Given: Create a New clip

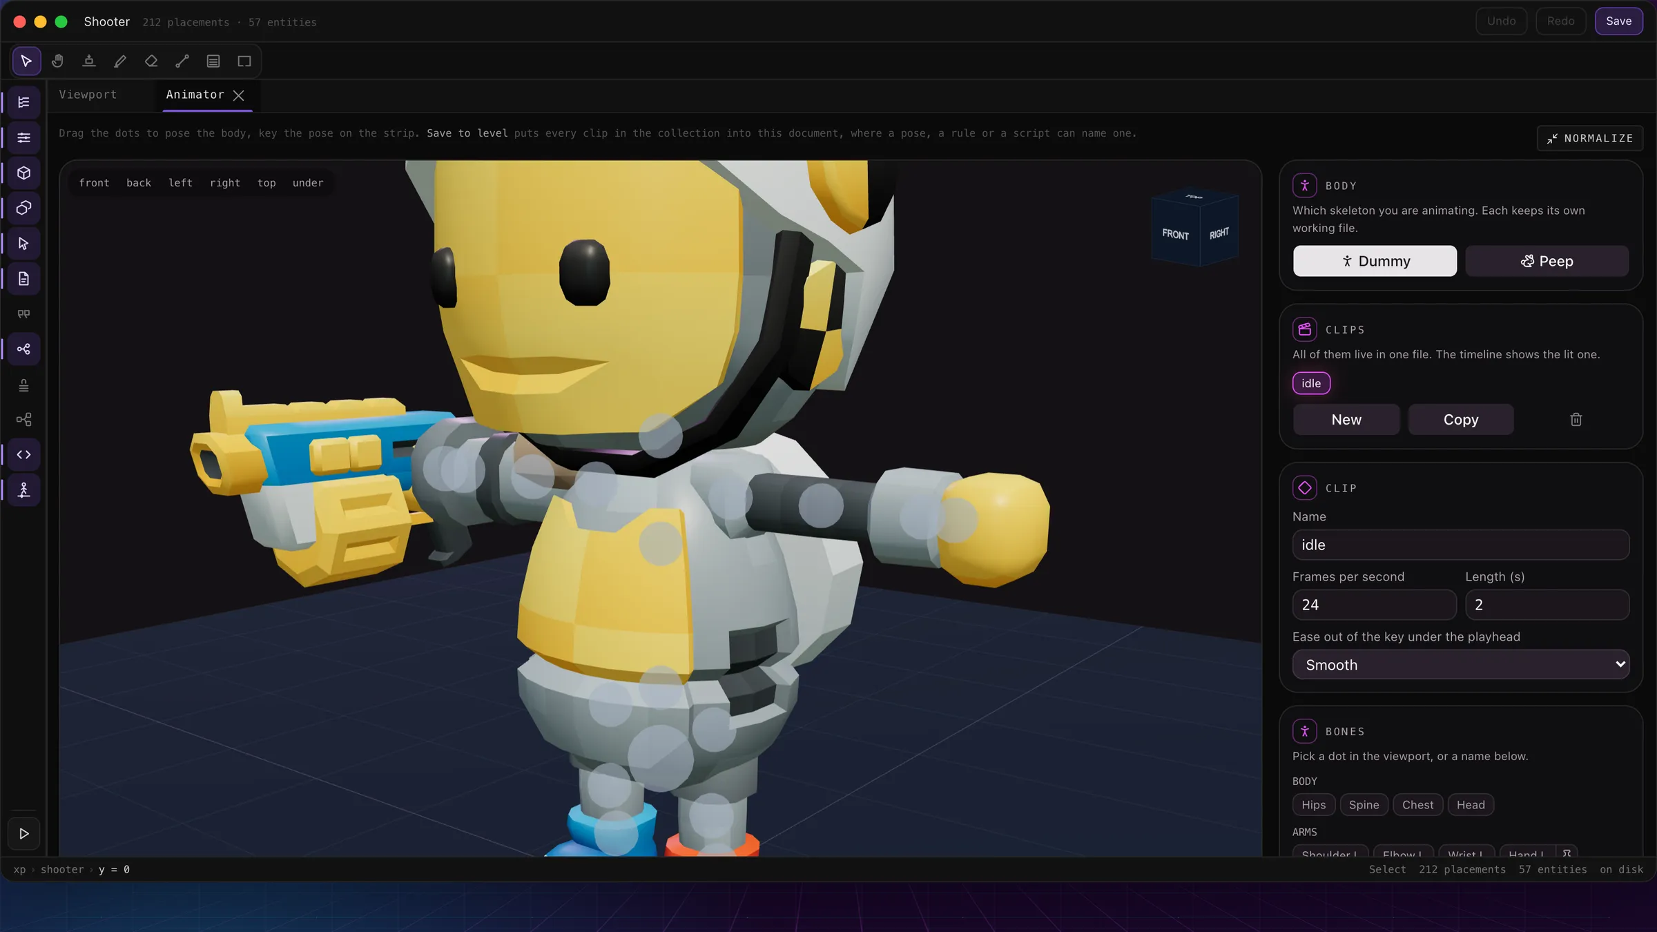Looking at the screenshot, I should click(1346, 420).
